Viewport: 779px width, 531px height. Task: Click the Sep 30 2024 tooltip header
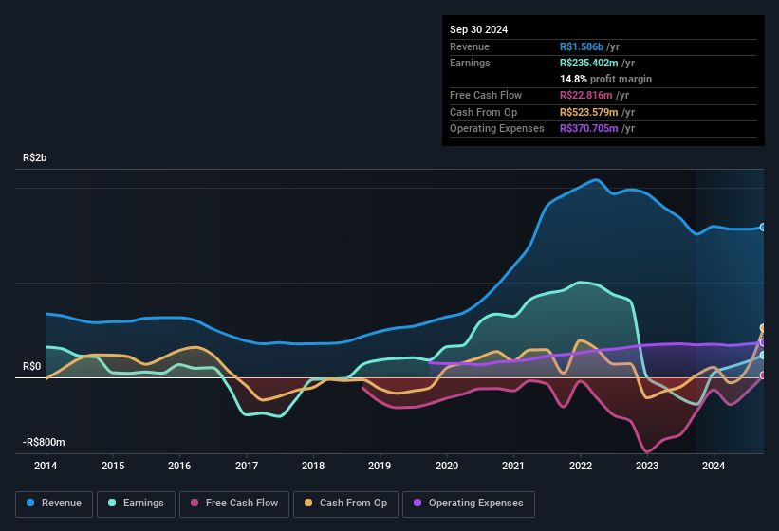point(478,29)
